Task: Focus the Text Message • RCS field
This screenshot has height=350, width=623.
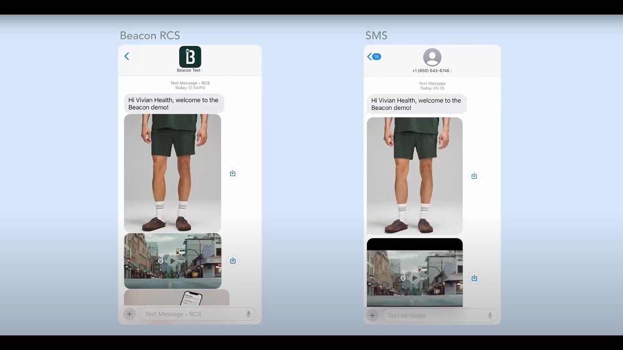Action: tap(198, 314)
